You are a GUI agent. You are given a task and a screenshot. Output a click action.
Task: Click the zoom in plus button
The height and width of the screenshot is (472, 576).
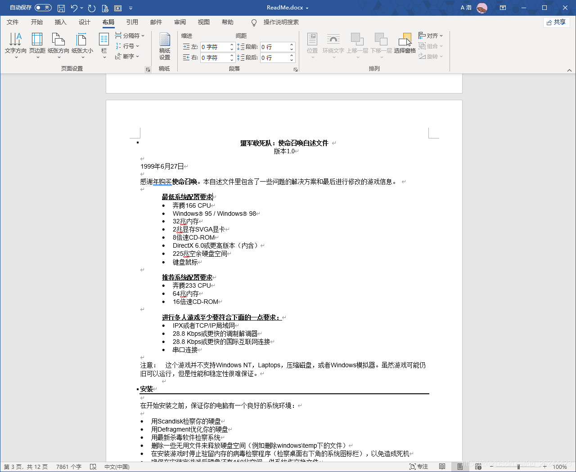pyautogui.click(x=544, y=467)
